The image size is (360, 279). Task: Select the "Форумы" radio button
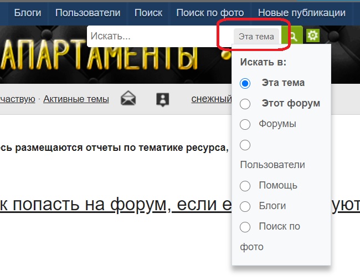pyautogui.click(x=245, y=124)
